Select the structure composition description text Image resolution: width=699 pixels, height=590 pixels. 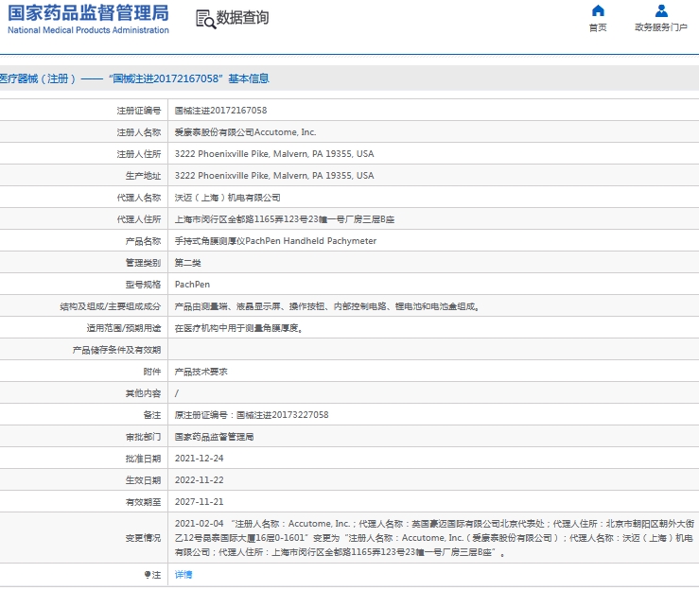pyautogui.click(x=326, y=306)
